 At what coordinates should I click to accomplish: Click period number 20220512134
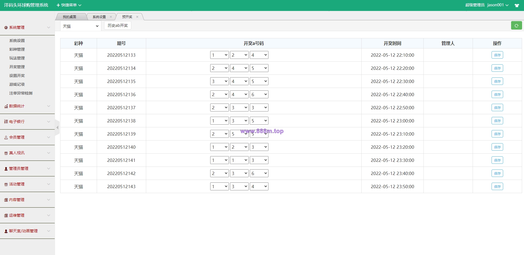(121, 68)
